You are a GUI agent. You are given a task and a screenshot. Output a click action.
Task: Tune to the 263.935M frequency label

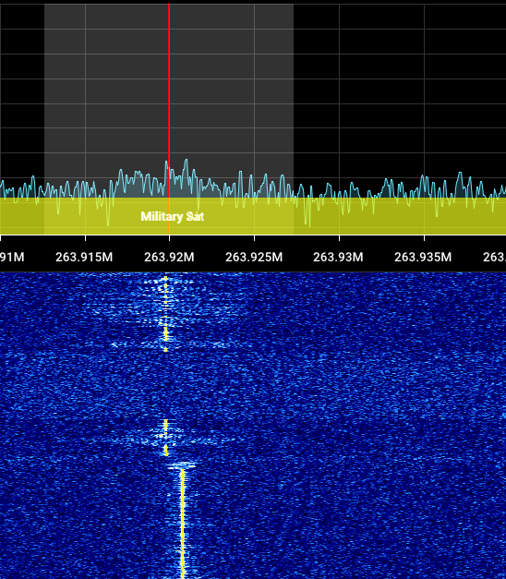[423, 257]
